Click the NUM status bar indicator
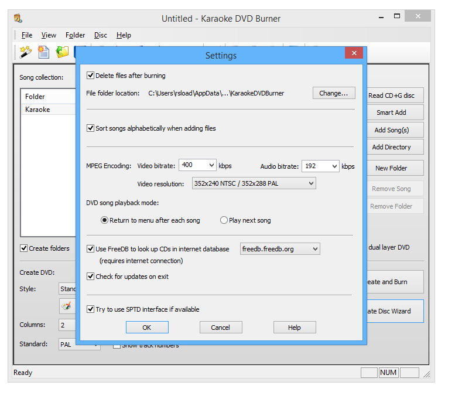 (388, 372)
